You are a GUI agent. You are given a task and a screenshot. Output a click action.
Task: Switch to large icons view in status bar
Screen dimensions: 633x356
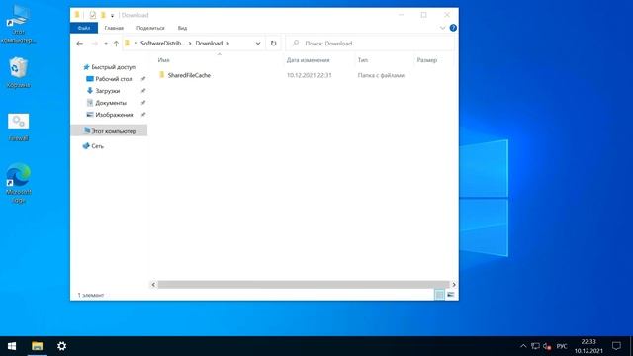451,295
